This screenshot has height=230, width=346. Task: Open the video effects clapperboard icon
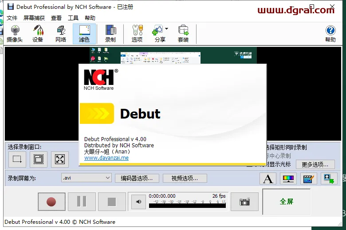coord(309,179)
